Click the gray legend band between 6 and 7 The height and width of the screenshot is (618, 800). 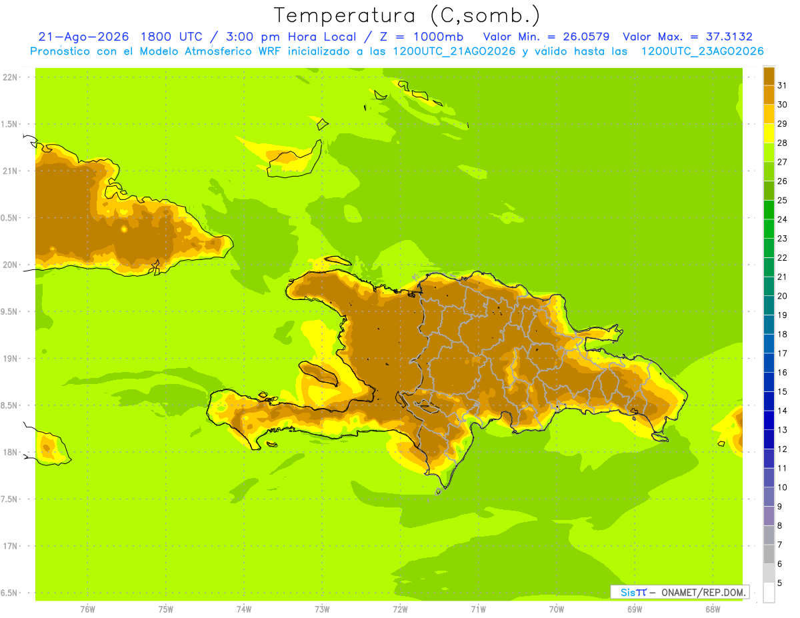click(x=769, y=554)
